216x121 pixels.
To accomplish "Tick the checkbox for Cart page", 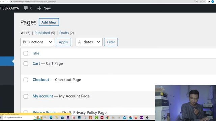I will click(x=26, y=64).
